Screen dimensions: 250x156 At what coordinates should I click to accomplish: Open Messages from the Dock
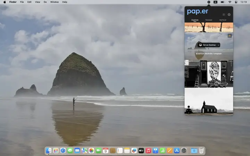point(70,150)
